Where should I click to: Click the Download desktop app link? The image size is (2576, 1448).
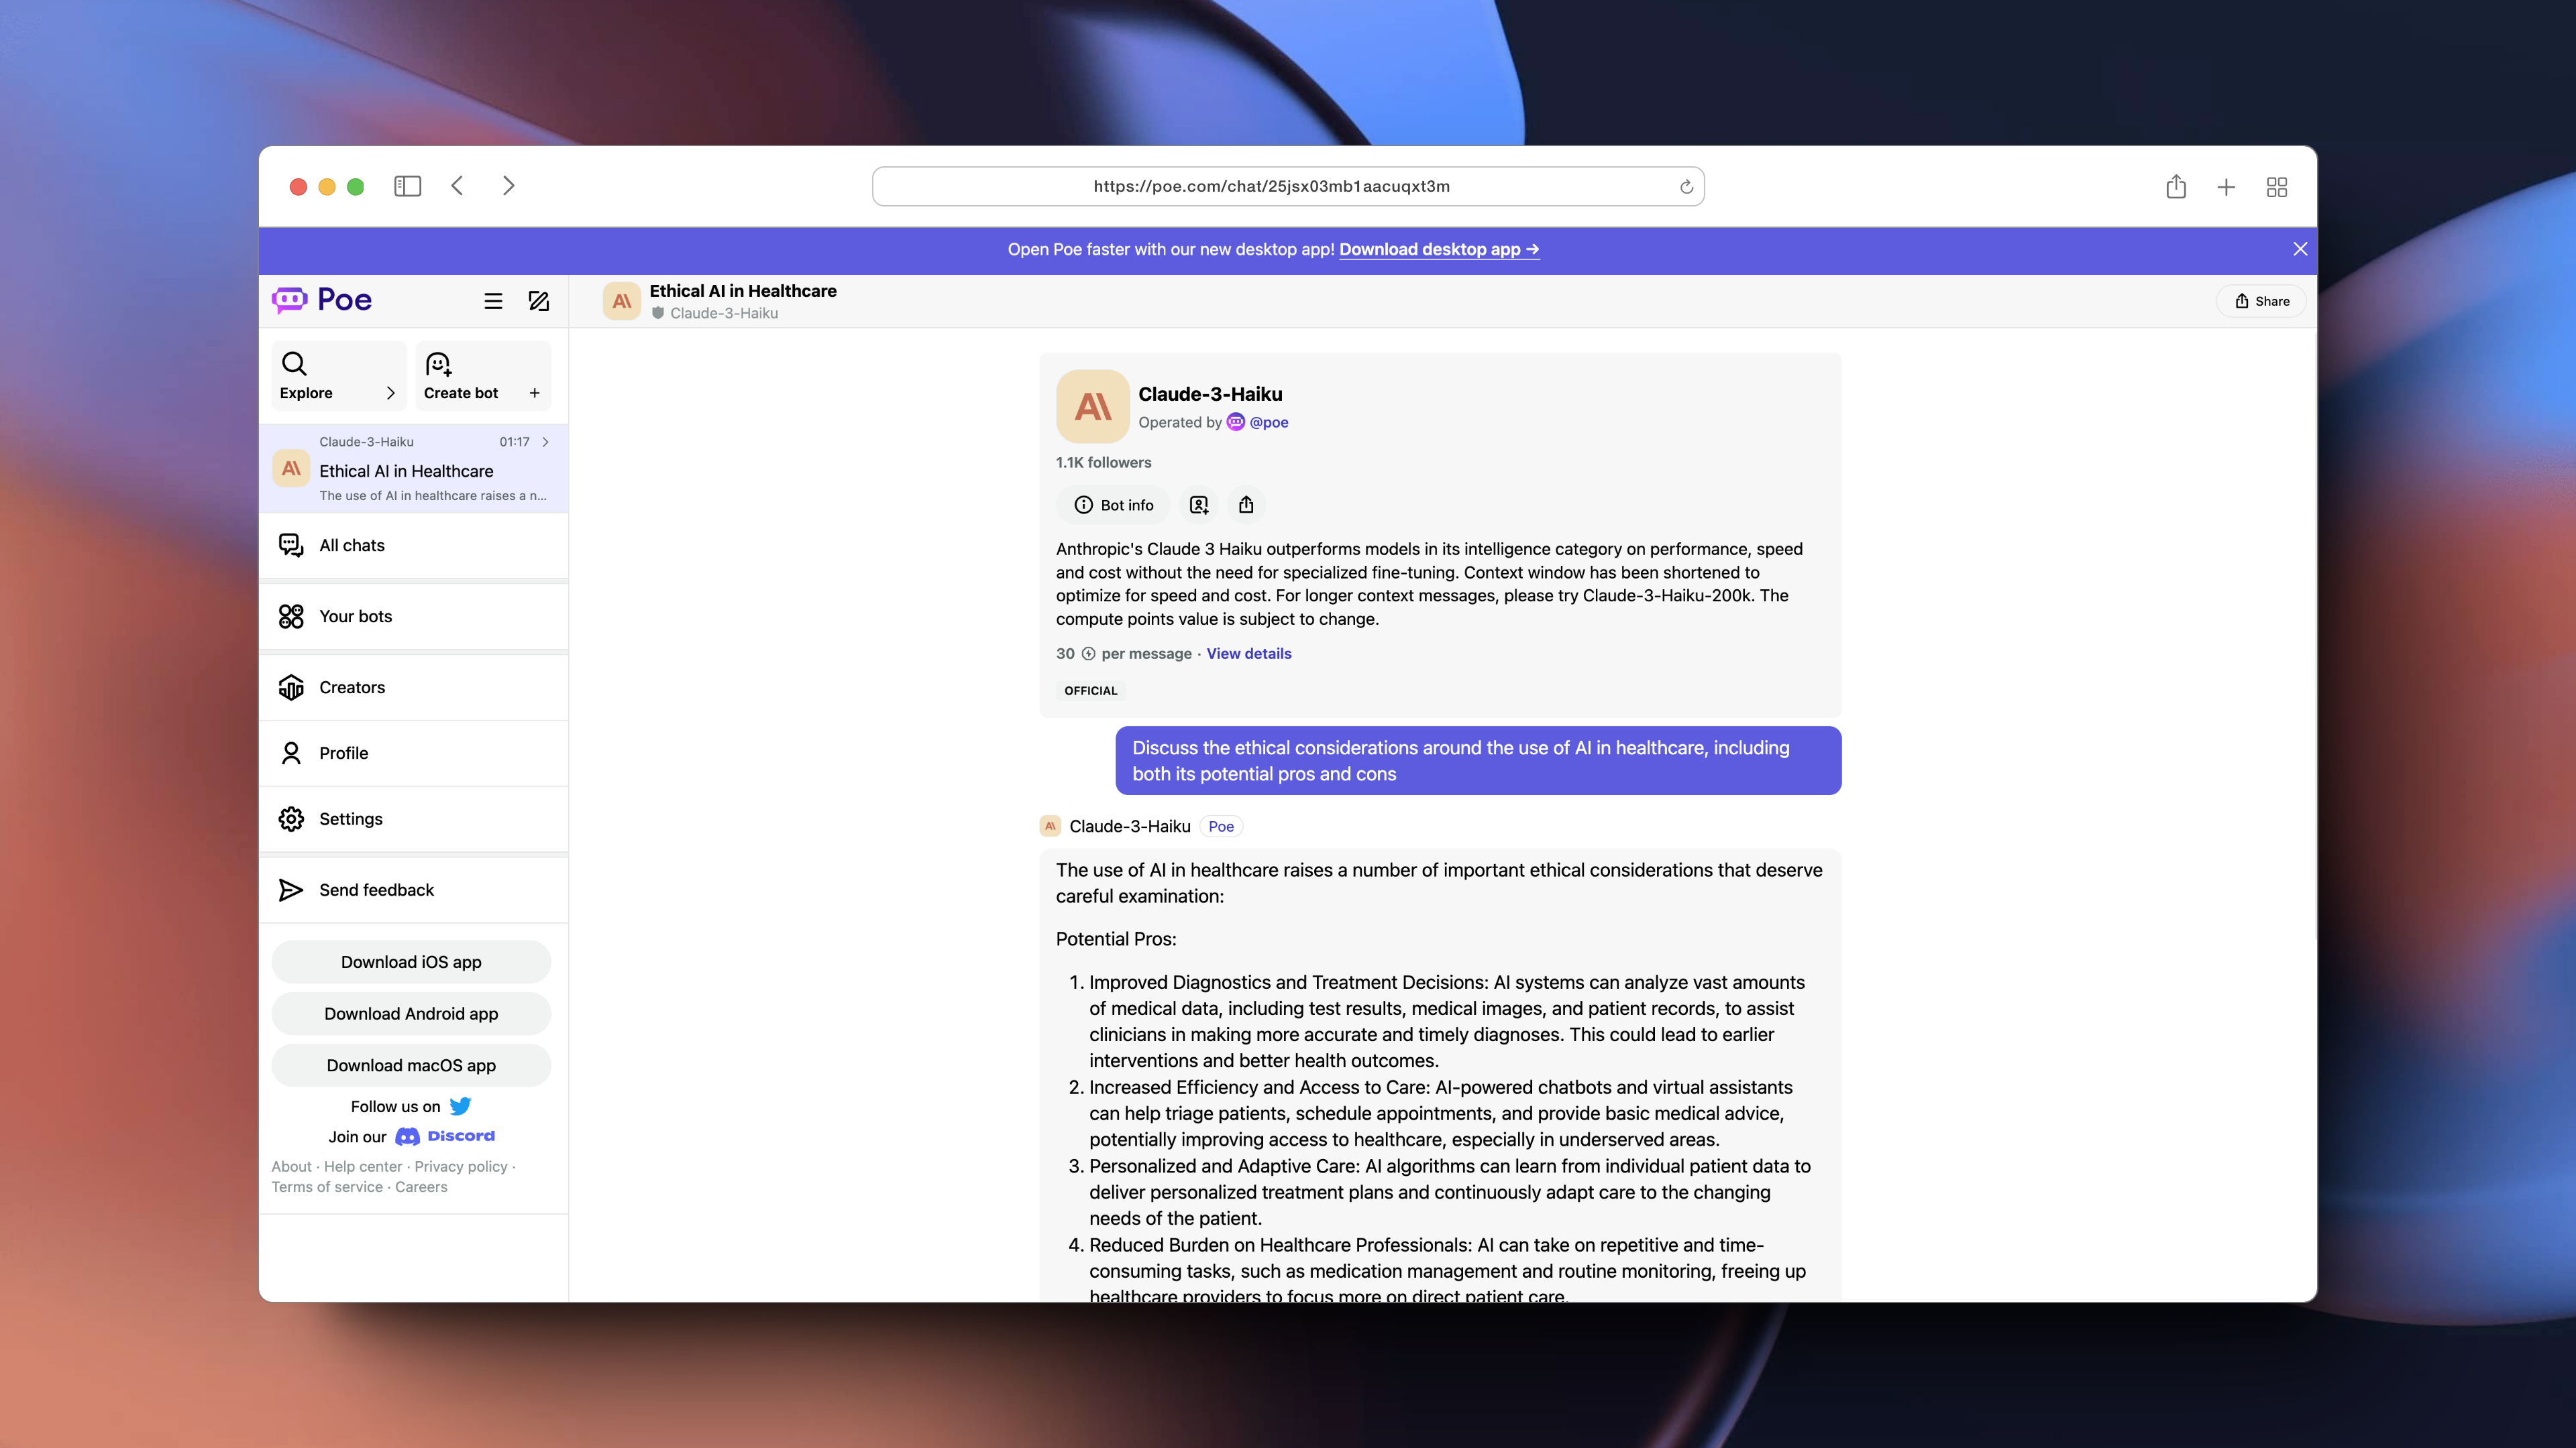click(x=1438, y=247)
